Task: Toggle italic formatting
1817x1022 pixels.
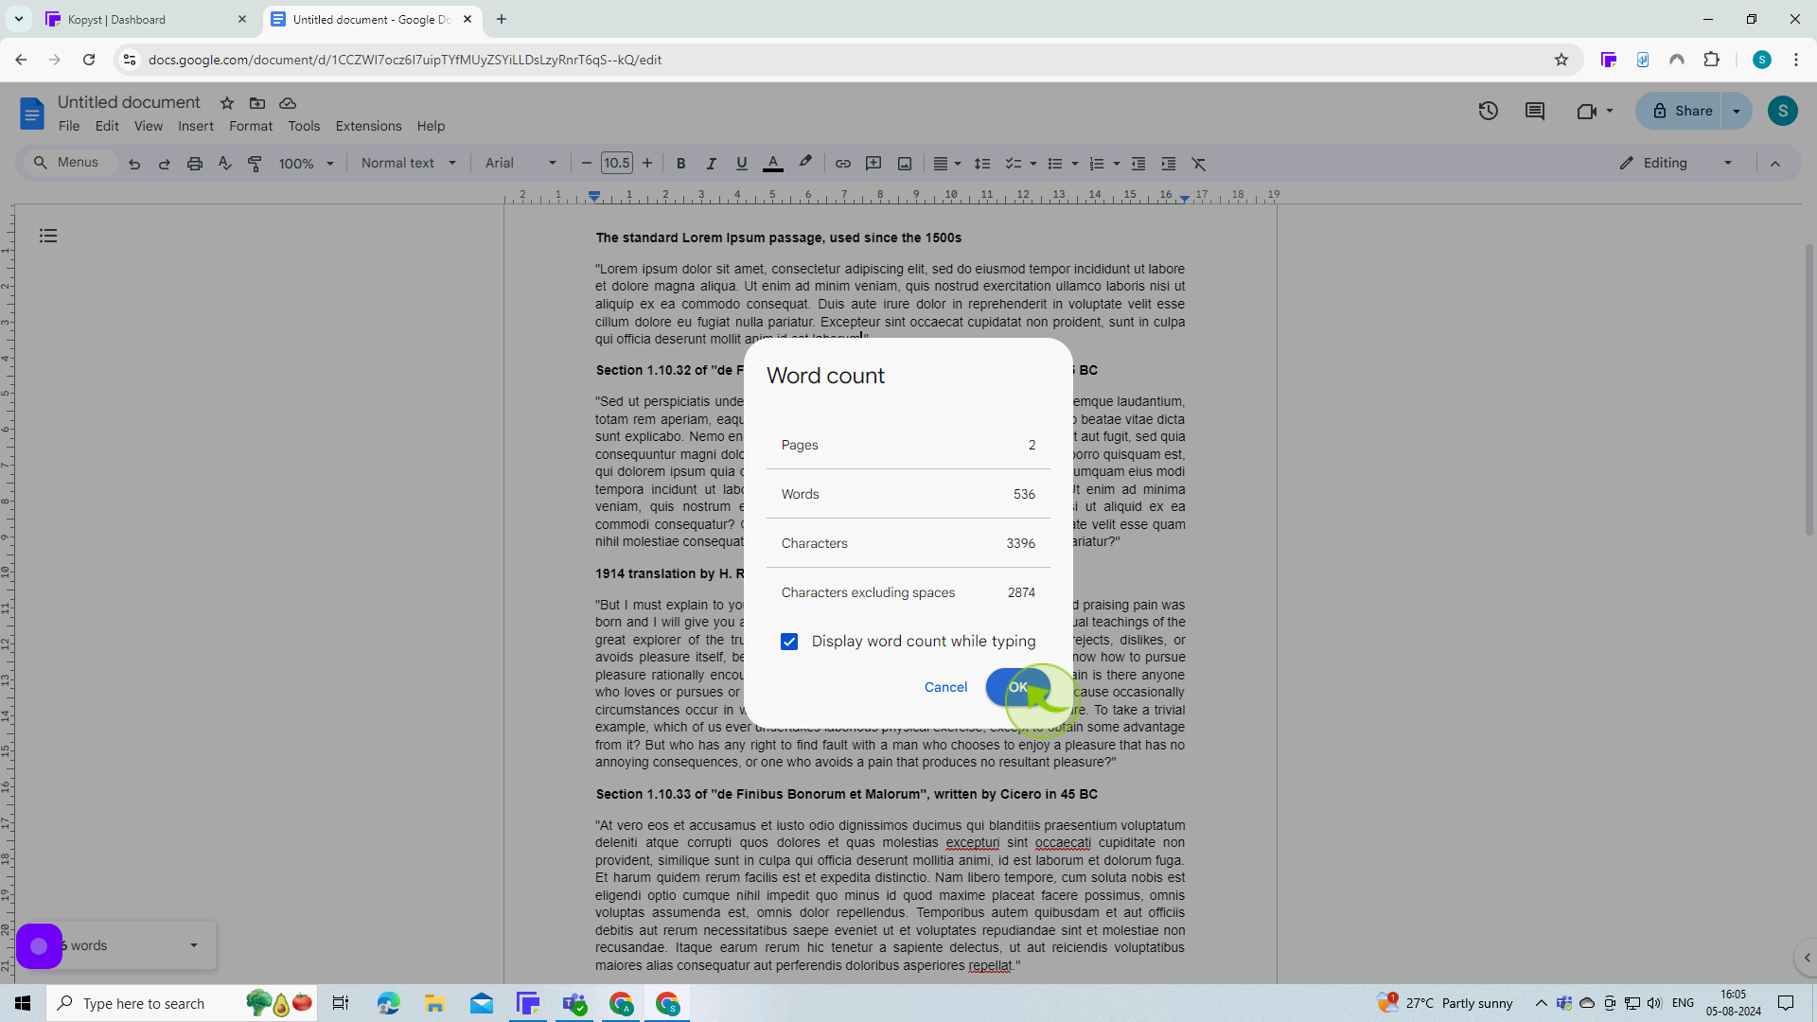Action: [x=711, y=164]
